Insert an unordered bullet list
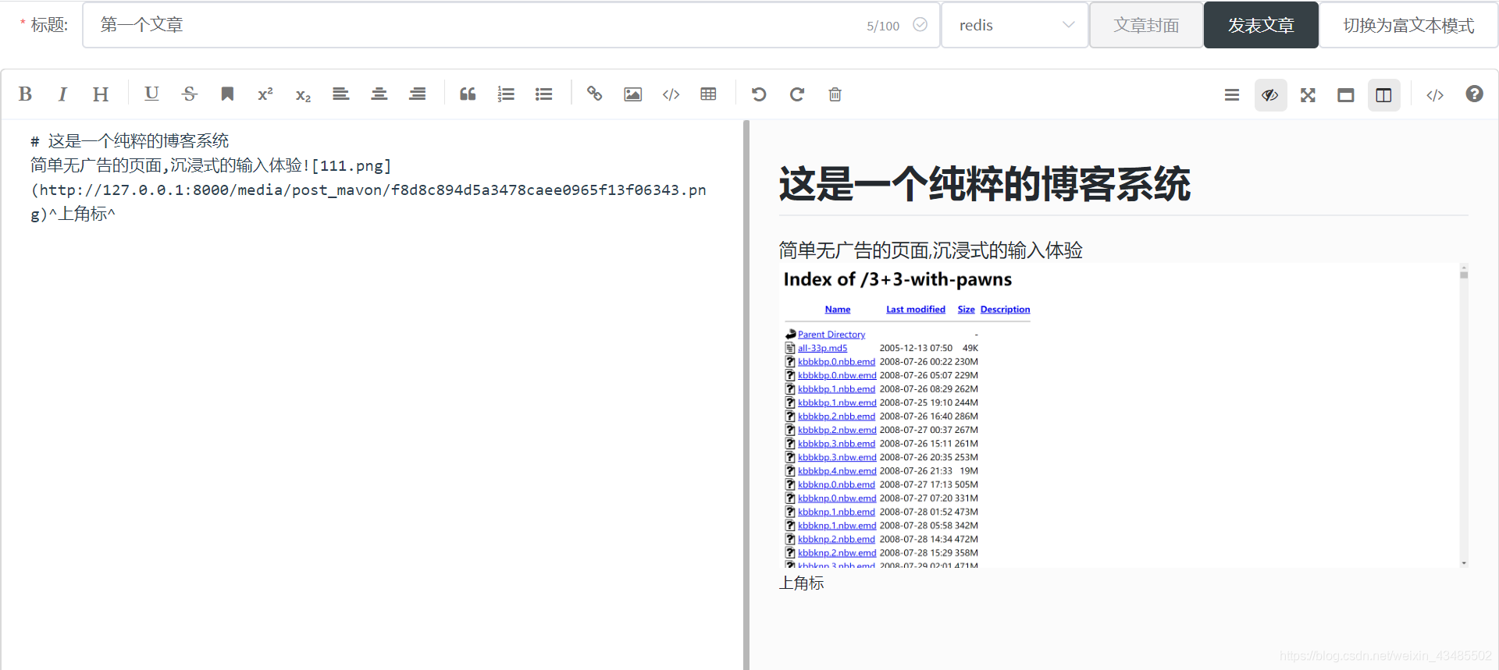The width and height of the screenshot is (1499, 670). [544, 94]
